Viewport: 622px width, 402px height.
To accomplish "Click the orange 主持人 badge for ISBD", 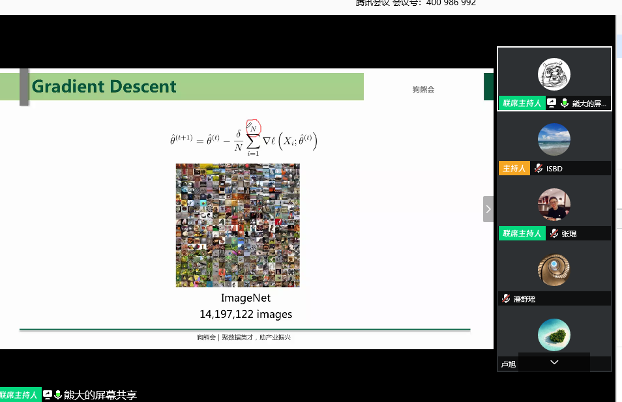I will coord(514,169).
